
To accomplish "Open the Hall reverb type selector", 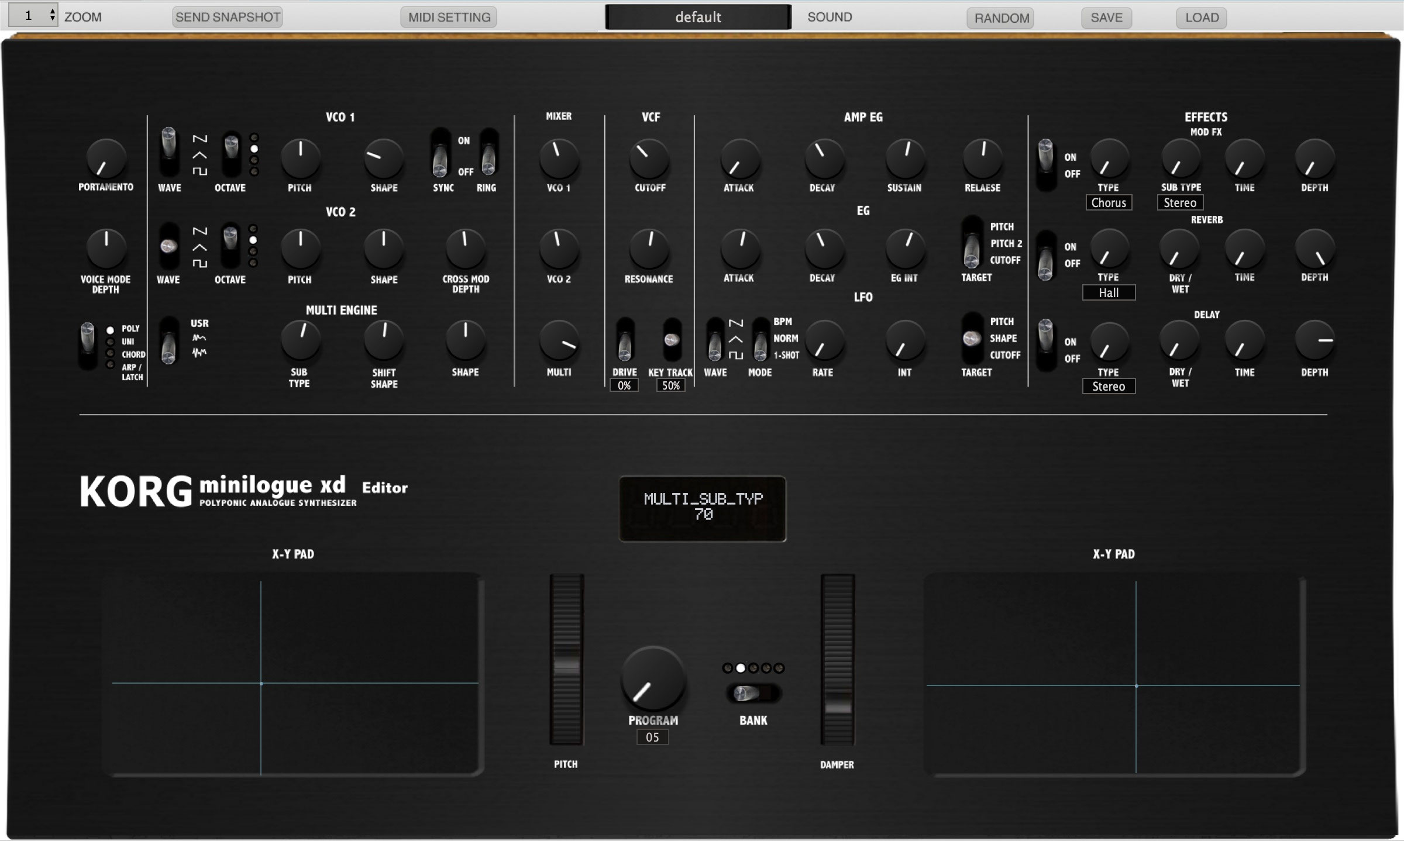I will (1109, 292).
